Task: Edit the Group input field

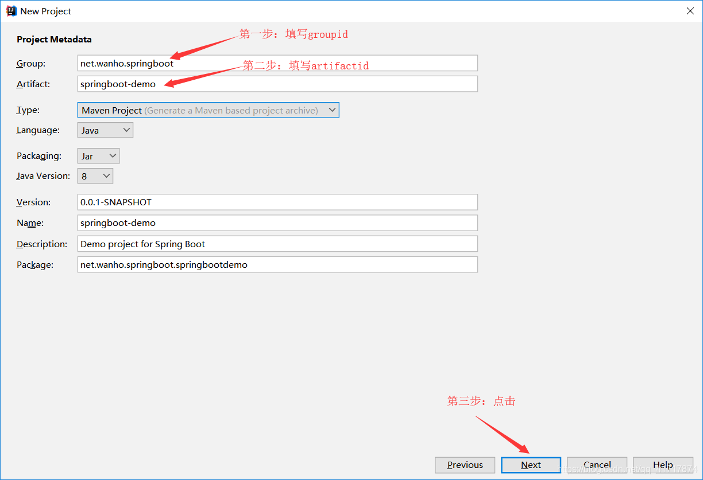Action: (277, 63)
